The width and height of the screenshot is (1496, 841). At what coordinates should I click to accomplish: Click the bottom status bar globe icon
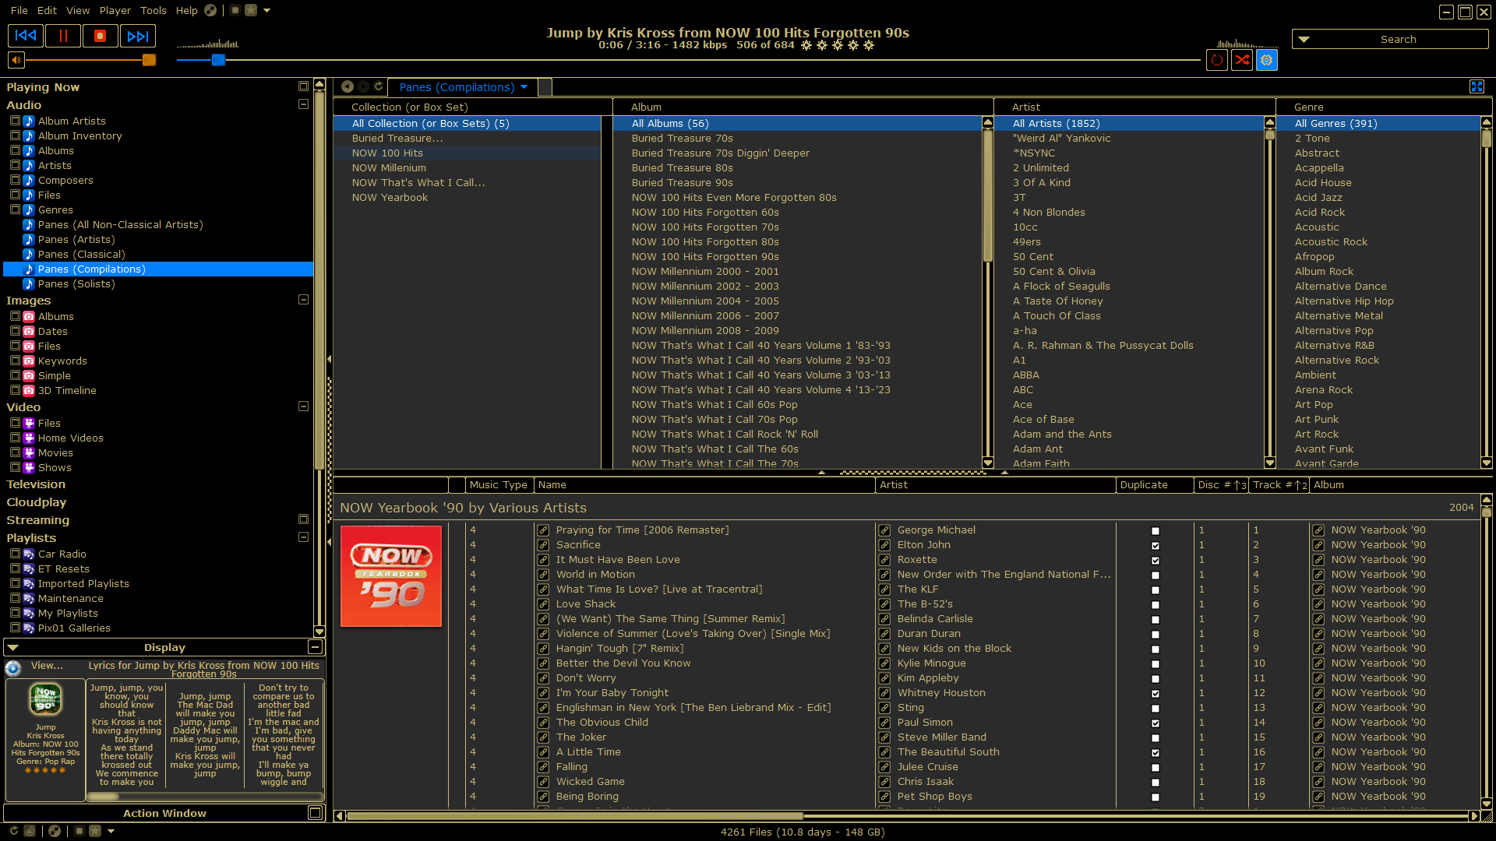[55, 831]
